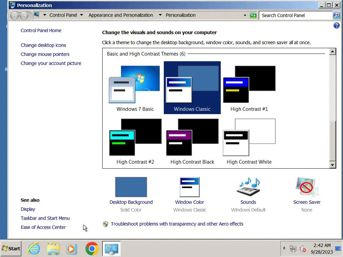Image resolution: width=343 pixels, height=257 pixels.
Task: Apply the High Contrast #1 theme
Action: click(249, 88)
